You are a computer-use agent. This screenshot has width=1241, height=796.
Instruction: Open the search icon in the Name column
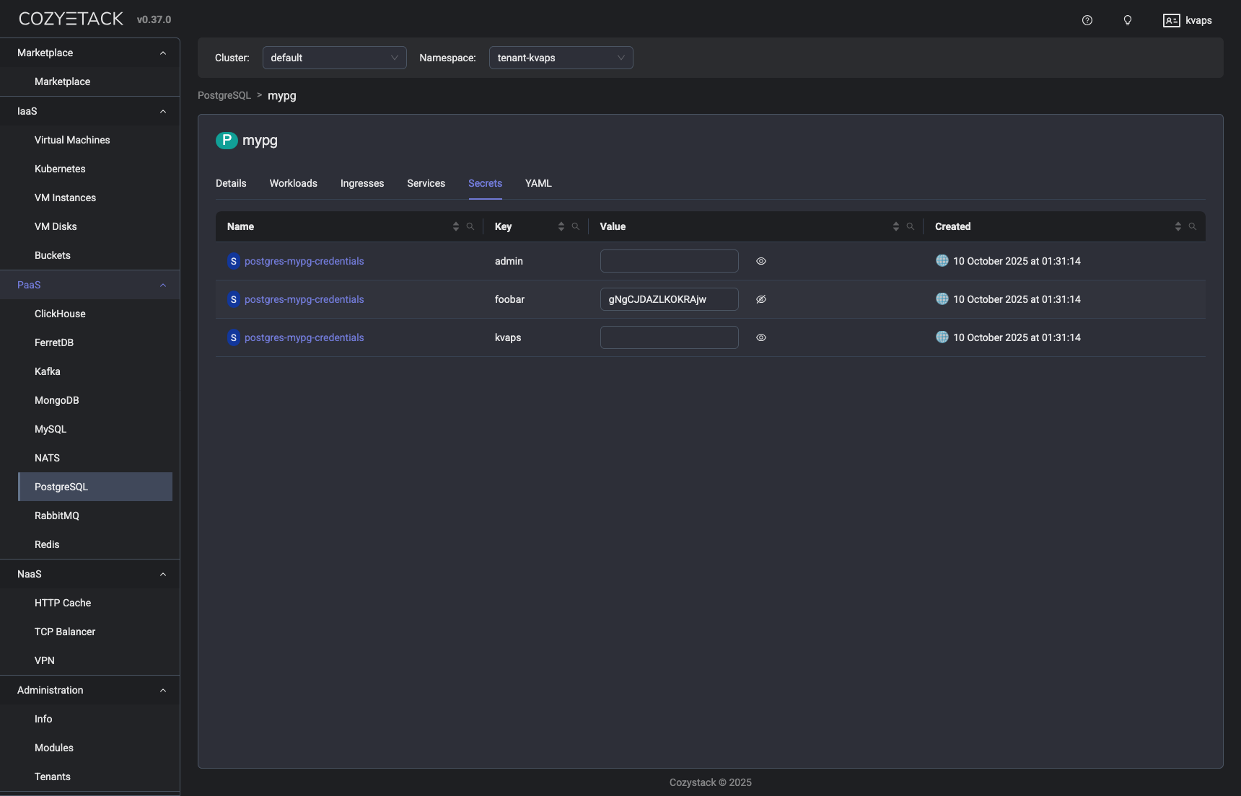click(x=471, y=226)
